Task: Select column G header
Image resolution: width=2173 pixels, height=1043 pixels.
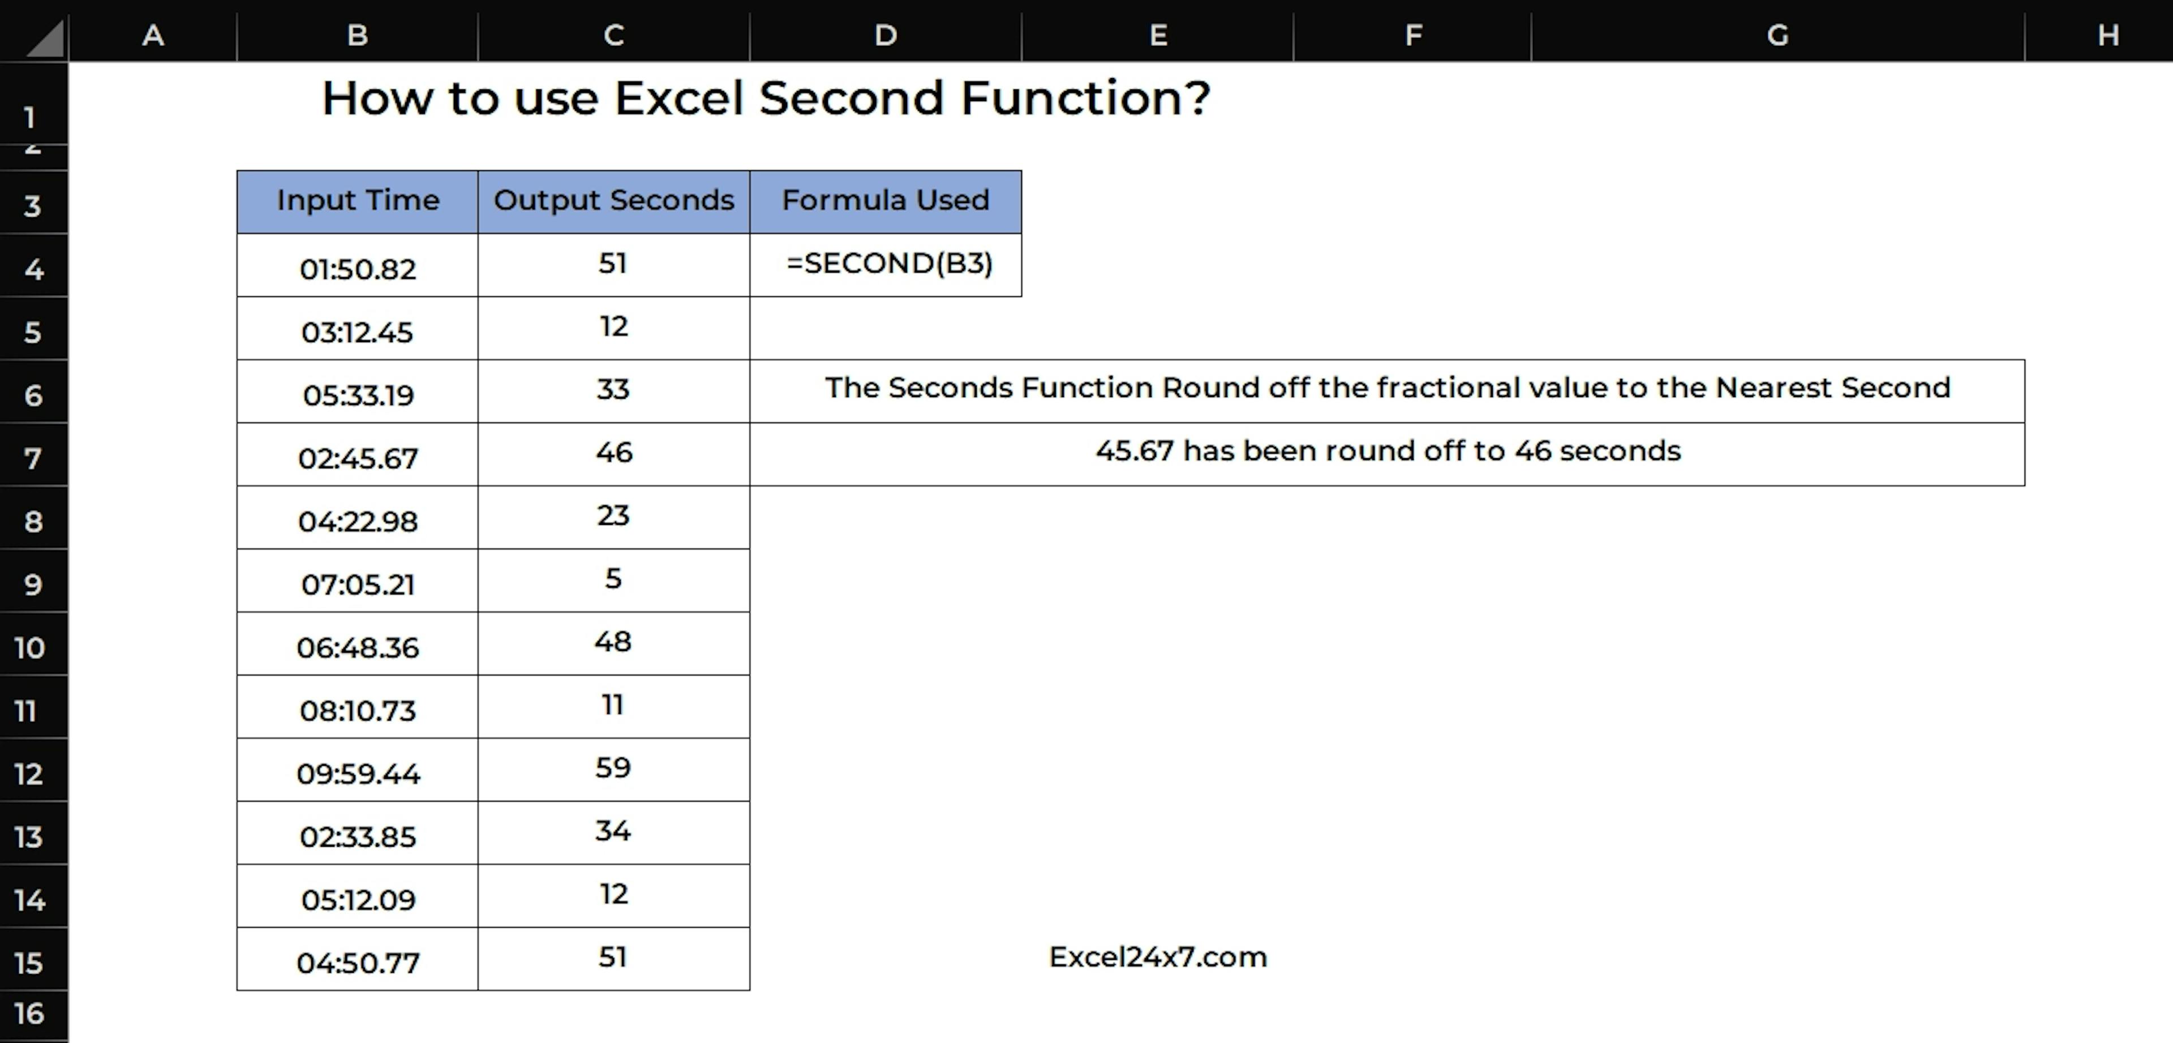Action: click(1777, 35)
